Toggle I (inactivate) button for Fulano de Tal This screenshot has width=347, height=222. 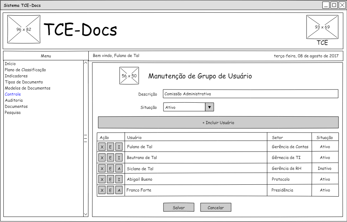coord(119,147)
